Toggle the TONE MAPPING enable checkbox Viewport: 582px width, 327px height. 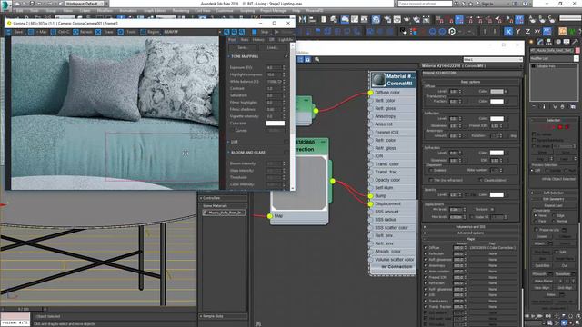coord(286,56)
